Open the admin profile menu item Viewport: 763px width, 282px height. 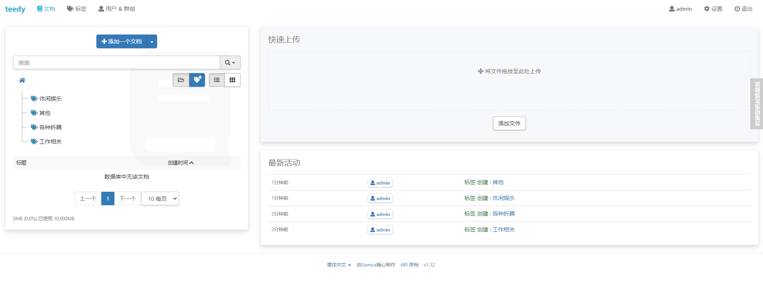[680, 9]
